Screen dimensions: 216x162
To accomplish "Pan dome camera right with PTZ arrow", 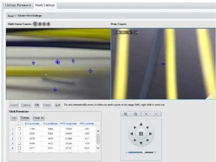I will pyautogui.click(x=151, y=134).
